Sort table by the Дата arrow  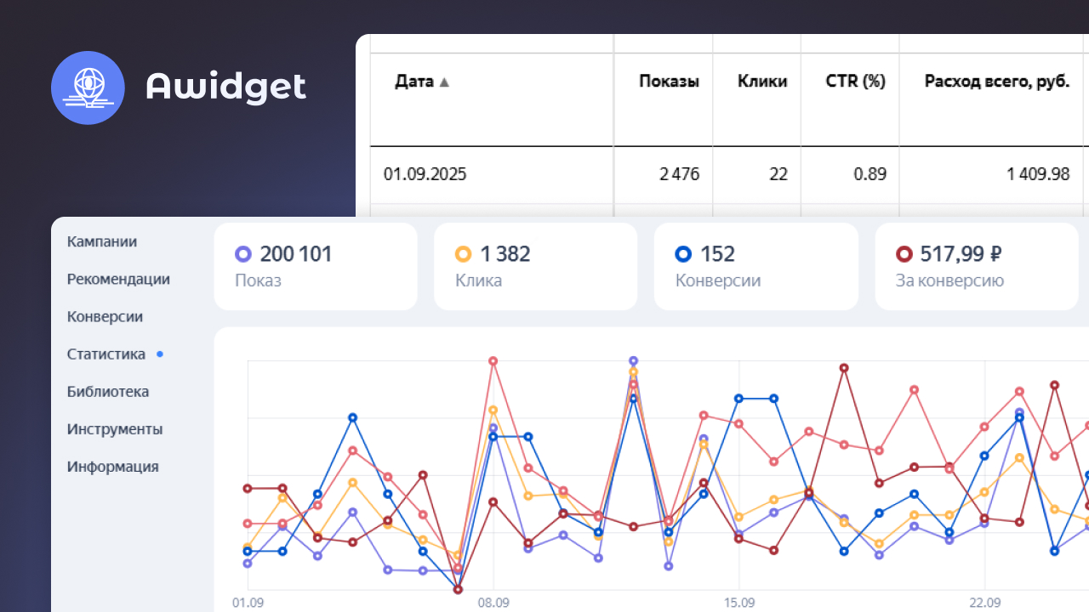[x=444, y=82]
